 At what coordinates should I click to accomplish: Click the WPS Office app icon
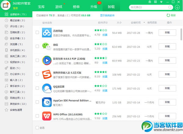pos(47,116)
